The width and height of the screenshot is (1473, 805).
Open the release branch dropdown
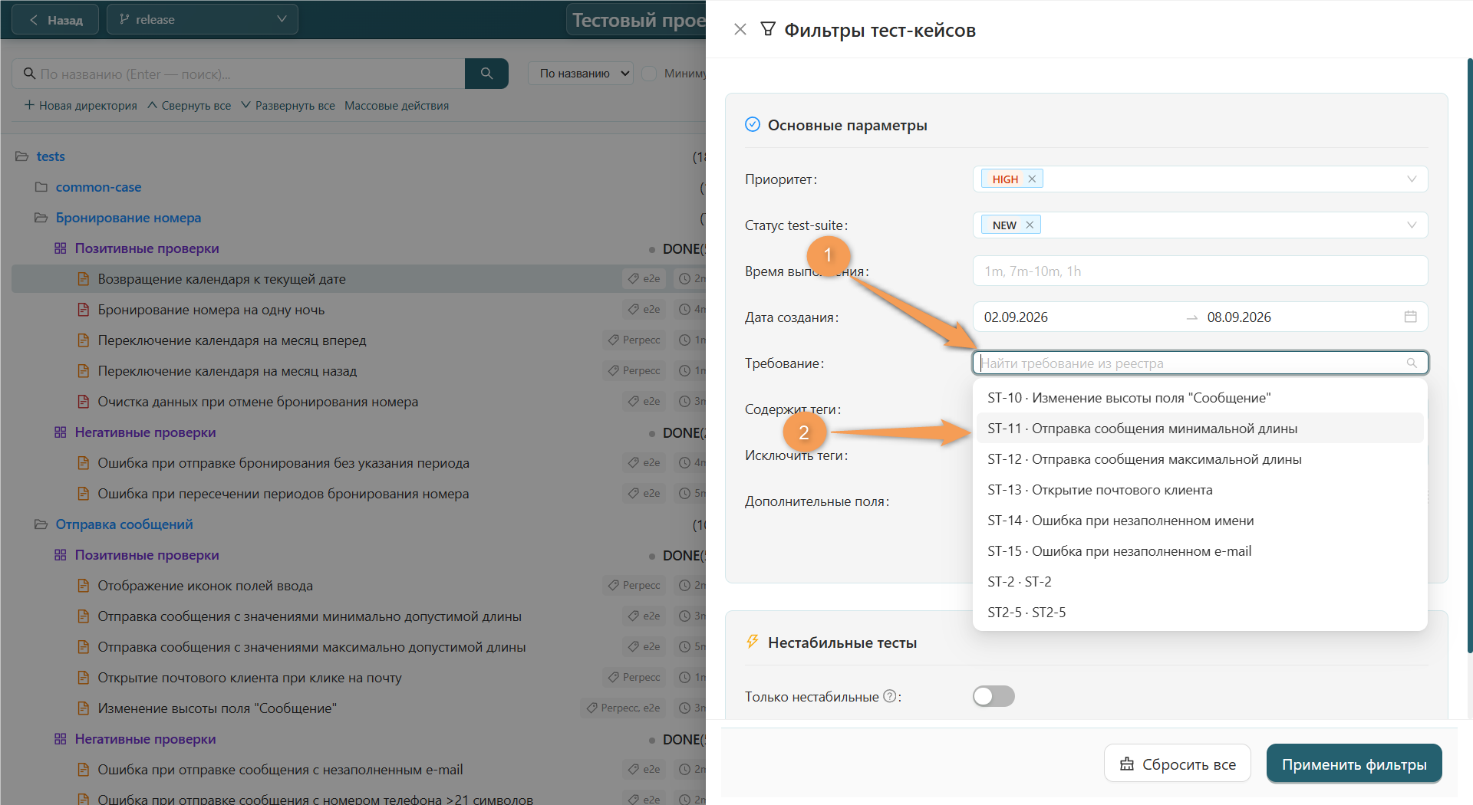(x=203, y=19)
